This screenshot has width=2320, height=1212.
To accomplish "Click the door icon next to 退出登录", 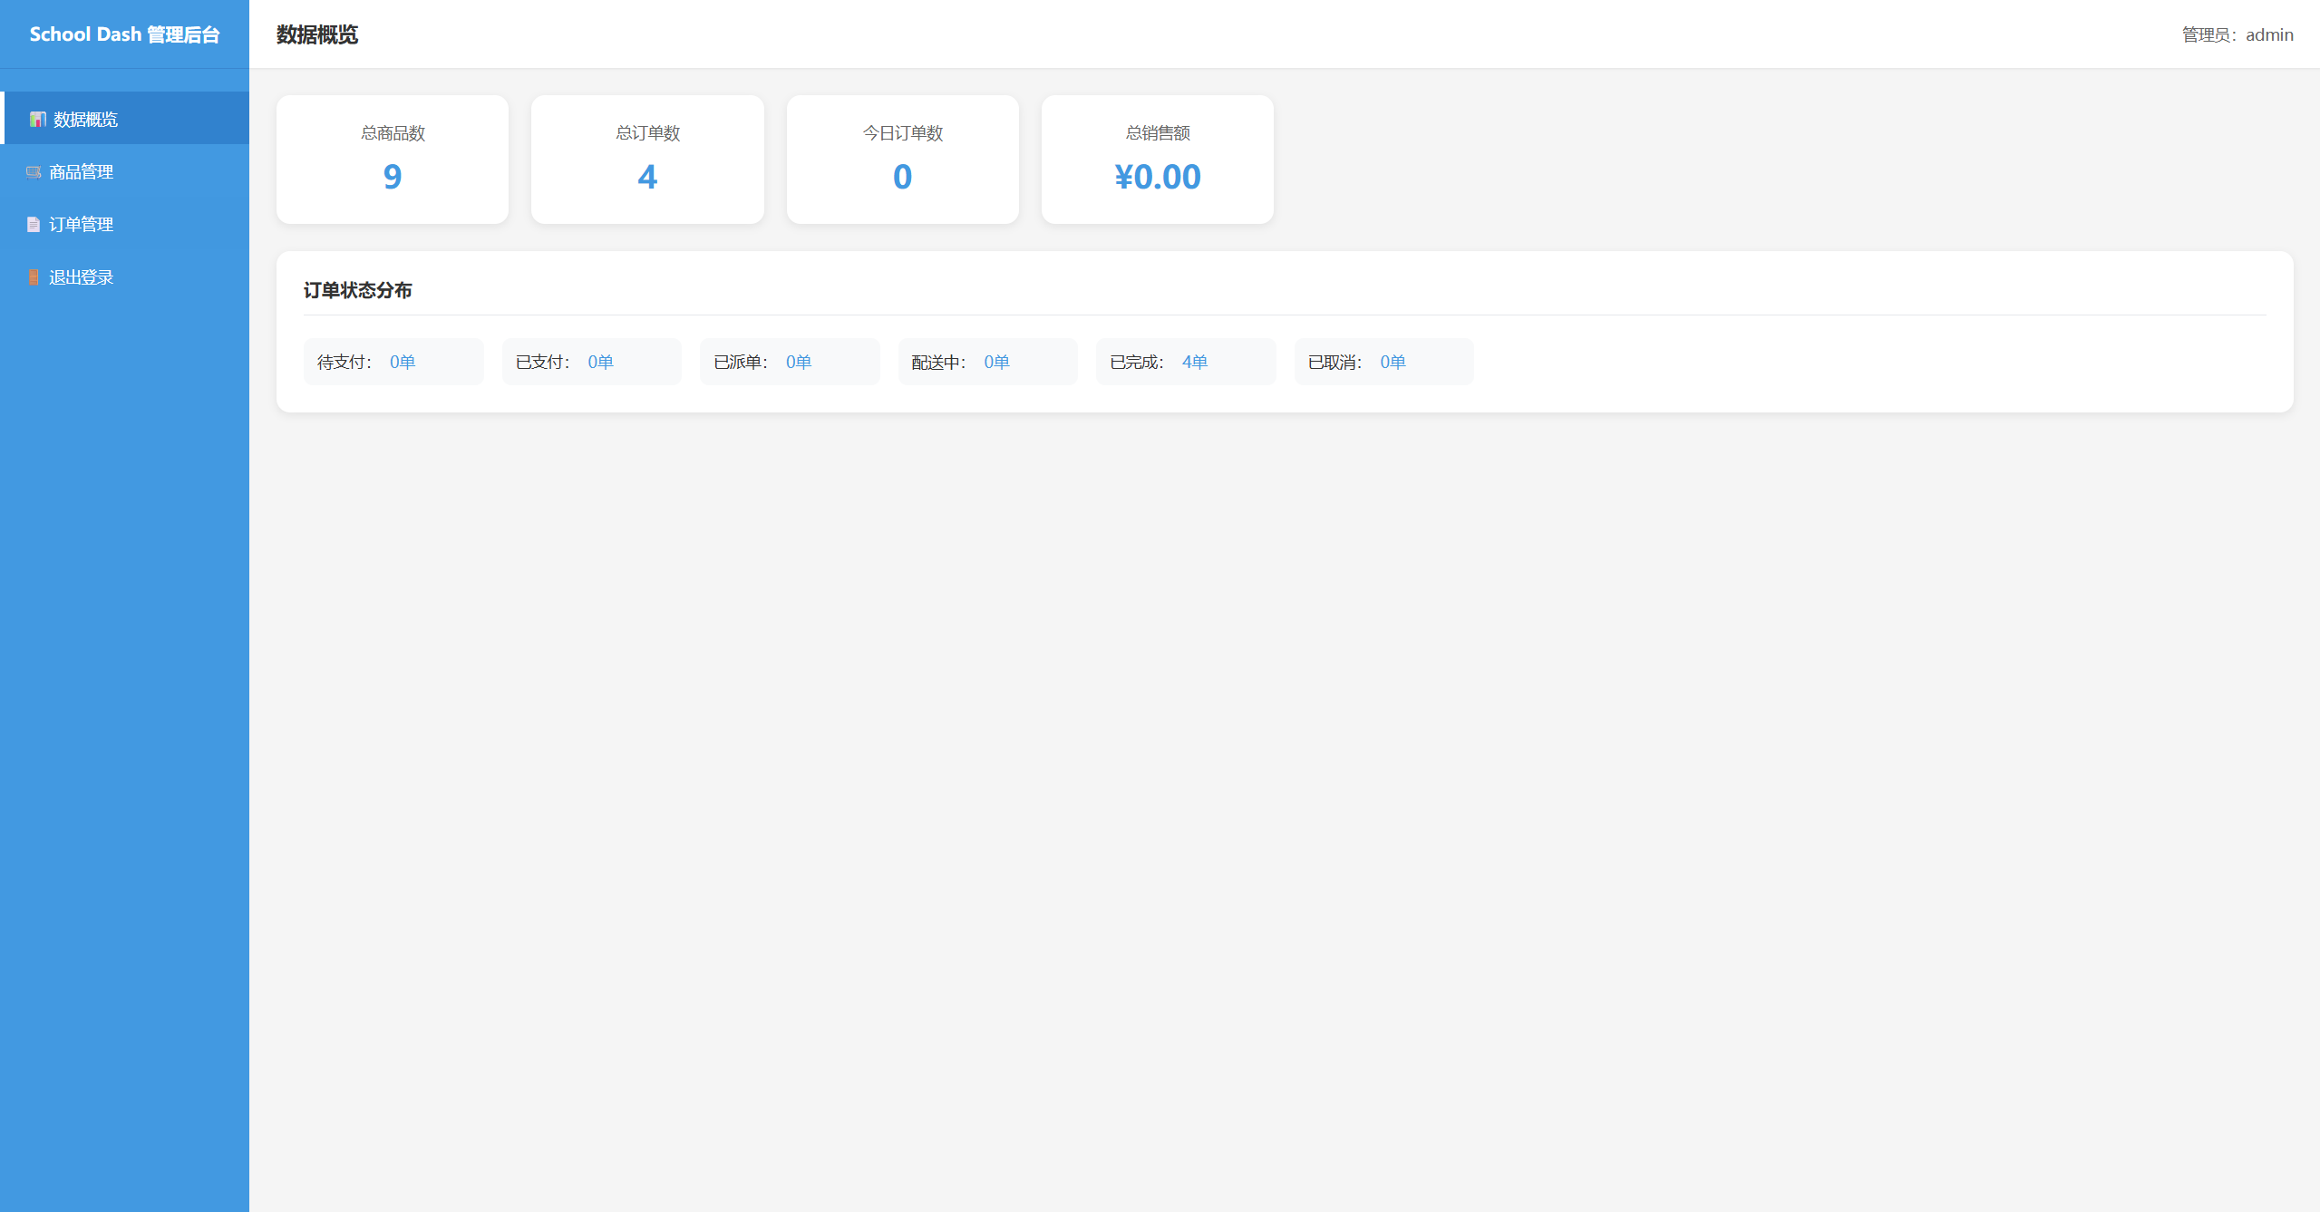I will point(34,277).
